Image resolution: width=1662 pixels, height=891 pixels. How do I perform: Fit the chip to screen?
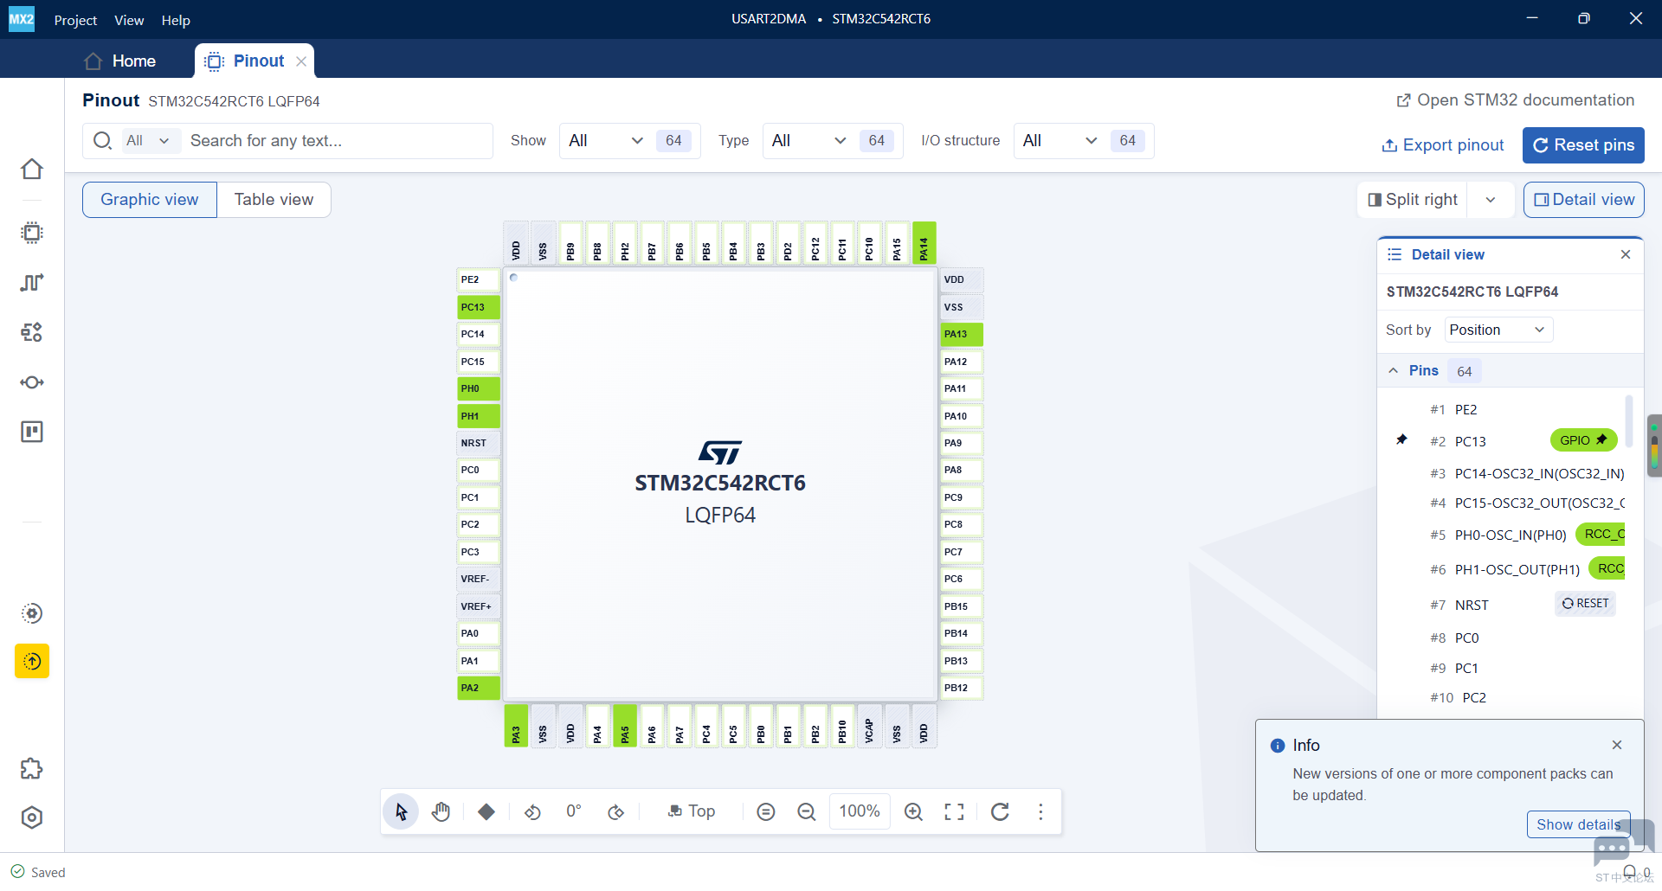pyautogui.click(x=954, y=811)
